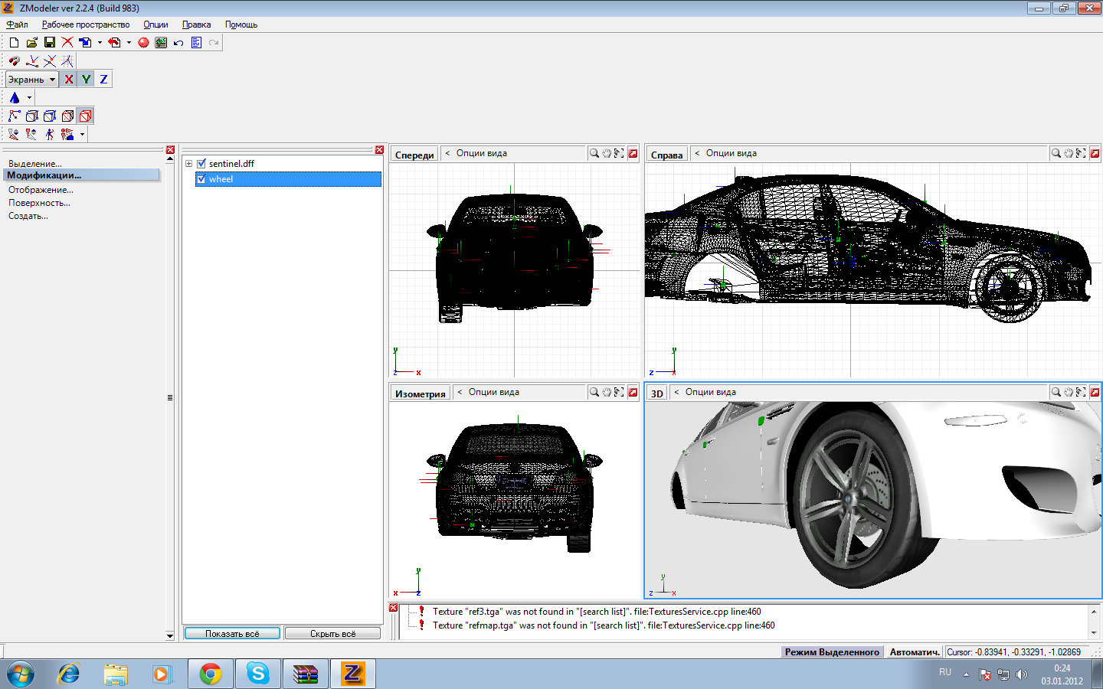Screen dimensions: 1103x689
Task: Click the Скрыть всё button
Action: (x=332, y=634)
